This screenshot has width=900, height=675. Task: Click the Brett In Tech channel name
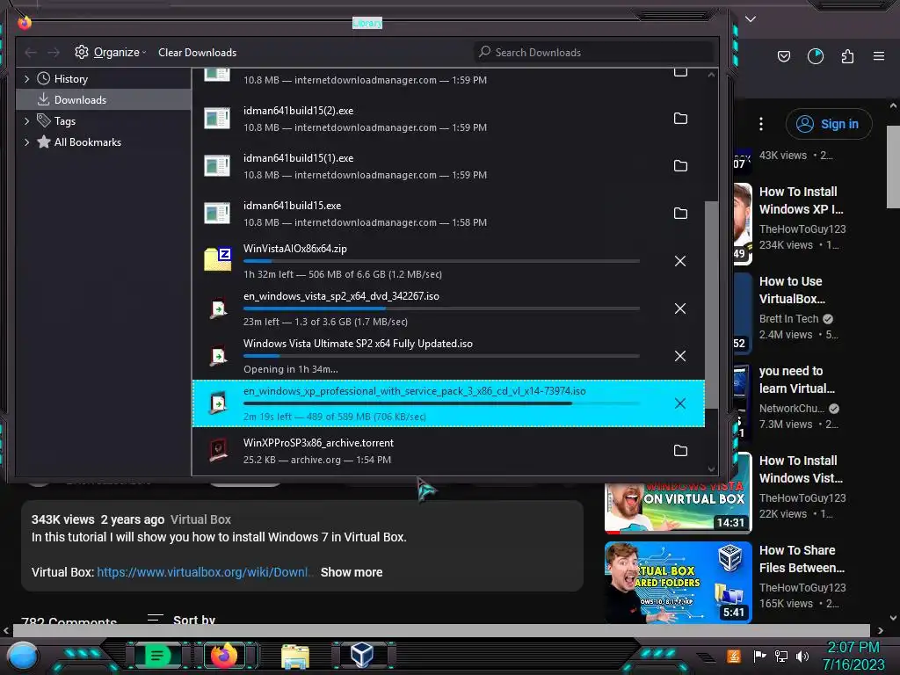788,318
